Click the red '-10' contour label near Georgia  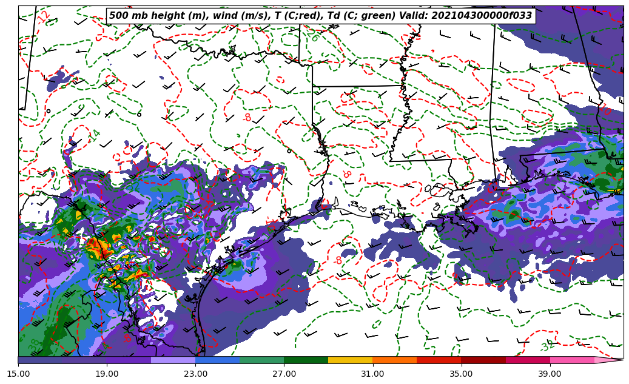click(x=605, y=109)
